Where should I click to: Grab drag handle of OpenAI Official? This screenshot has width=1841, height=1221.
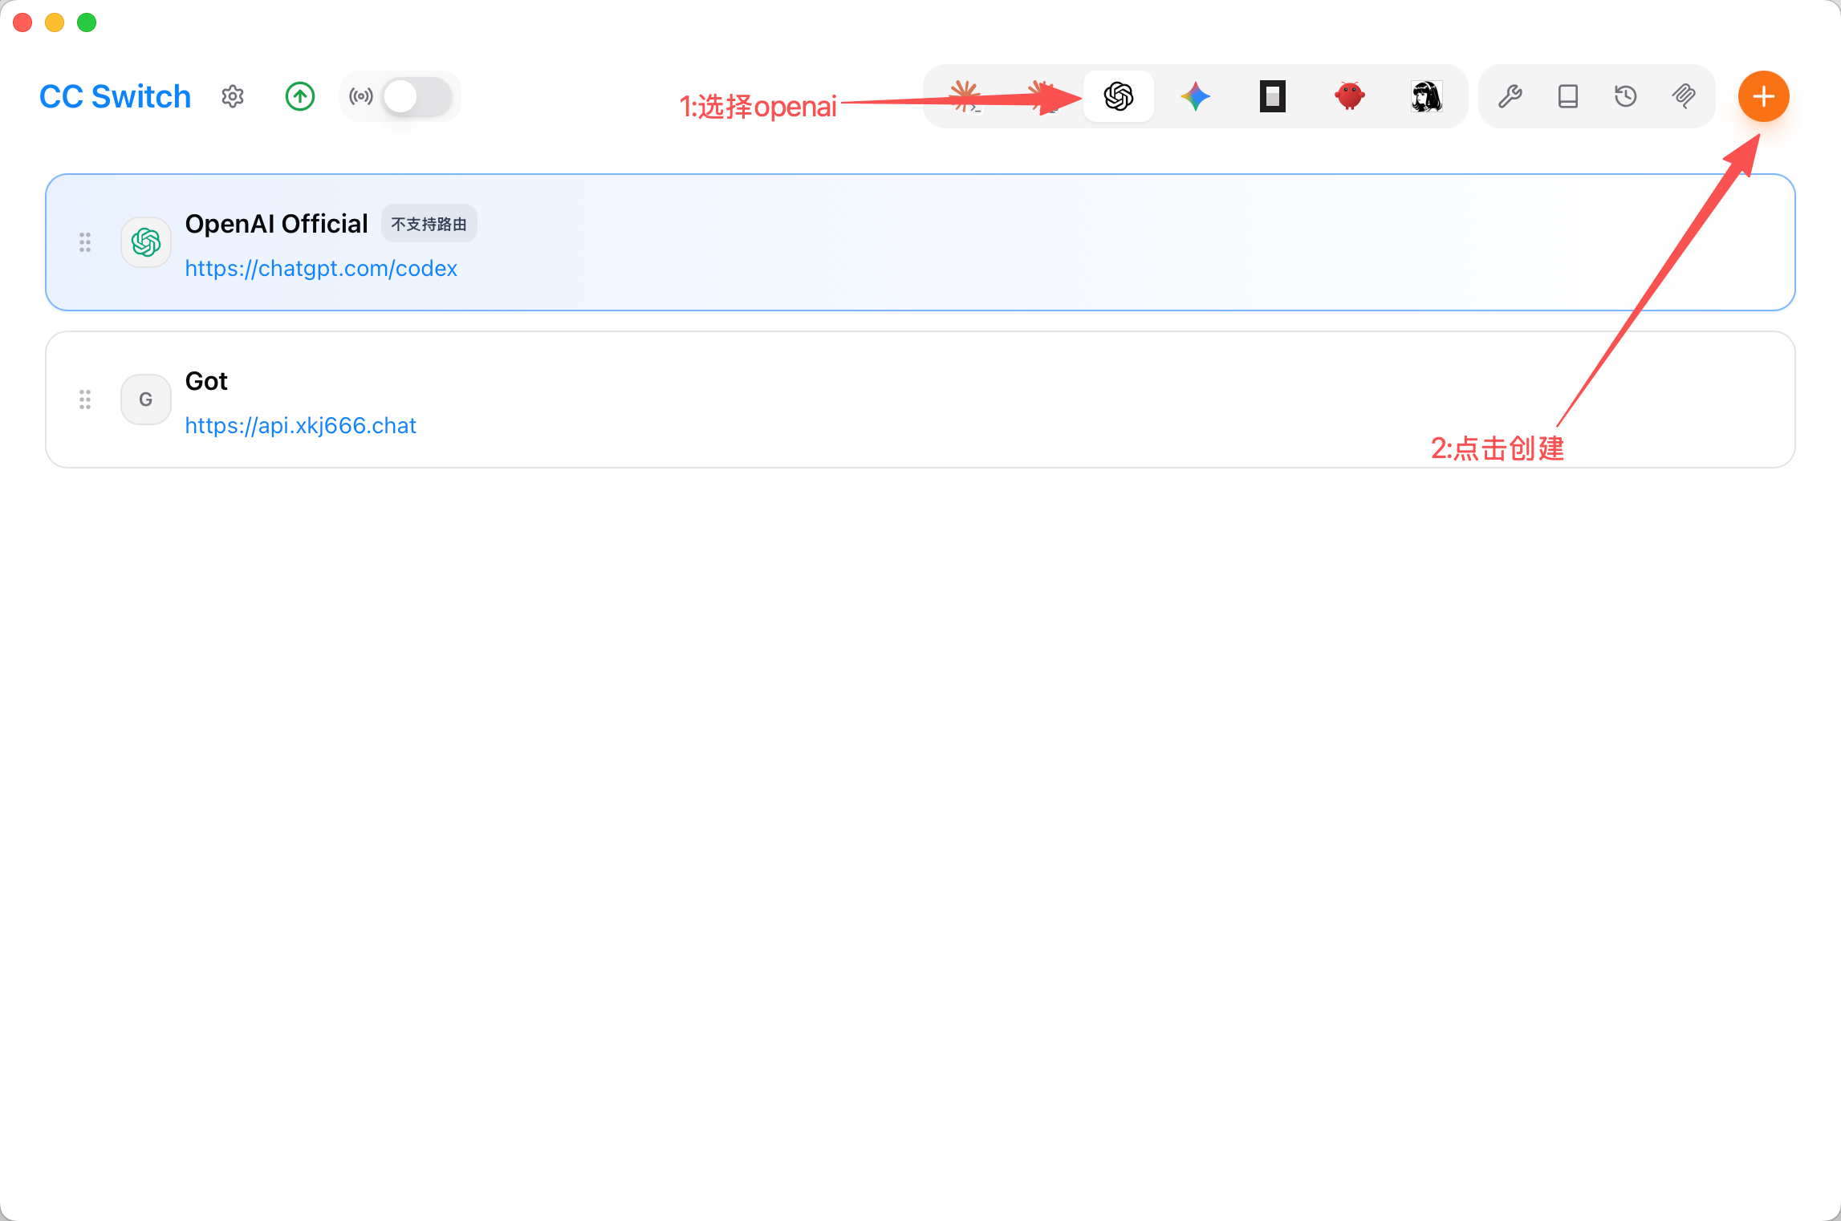85,242
